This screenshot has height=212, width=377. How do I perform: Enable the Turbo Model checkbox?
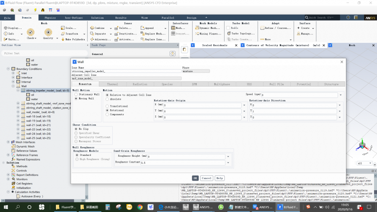tap(229, 28)
